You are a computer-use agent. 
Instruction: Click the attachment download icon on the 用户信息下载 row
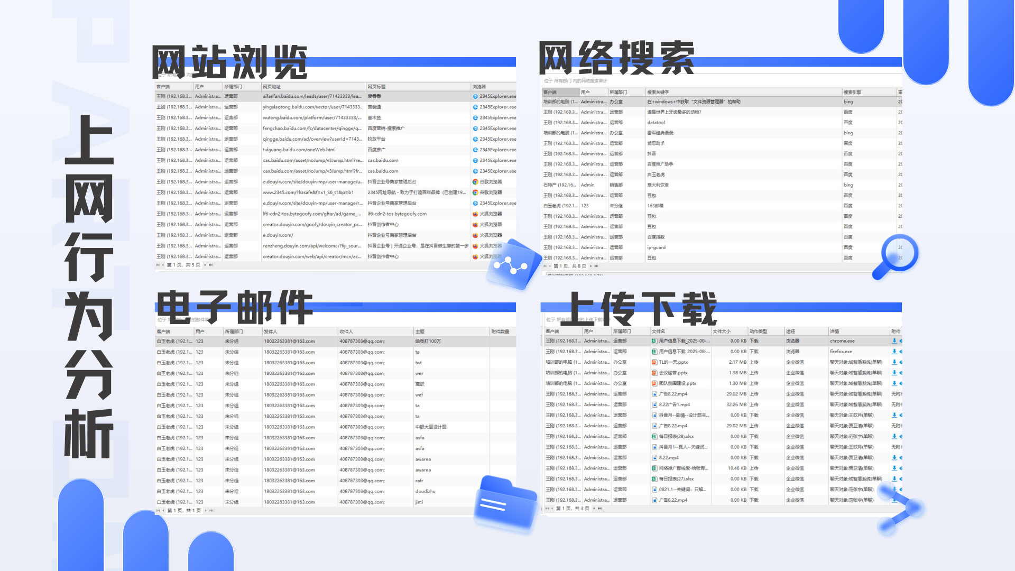[x=893, y=341]
